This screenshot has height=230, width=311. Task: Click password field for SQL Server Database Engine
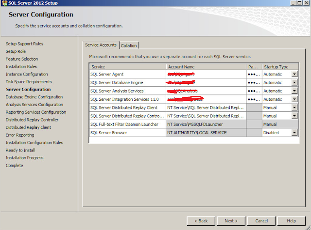point(254,82)
